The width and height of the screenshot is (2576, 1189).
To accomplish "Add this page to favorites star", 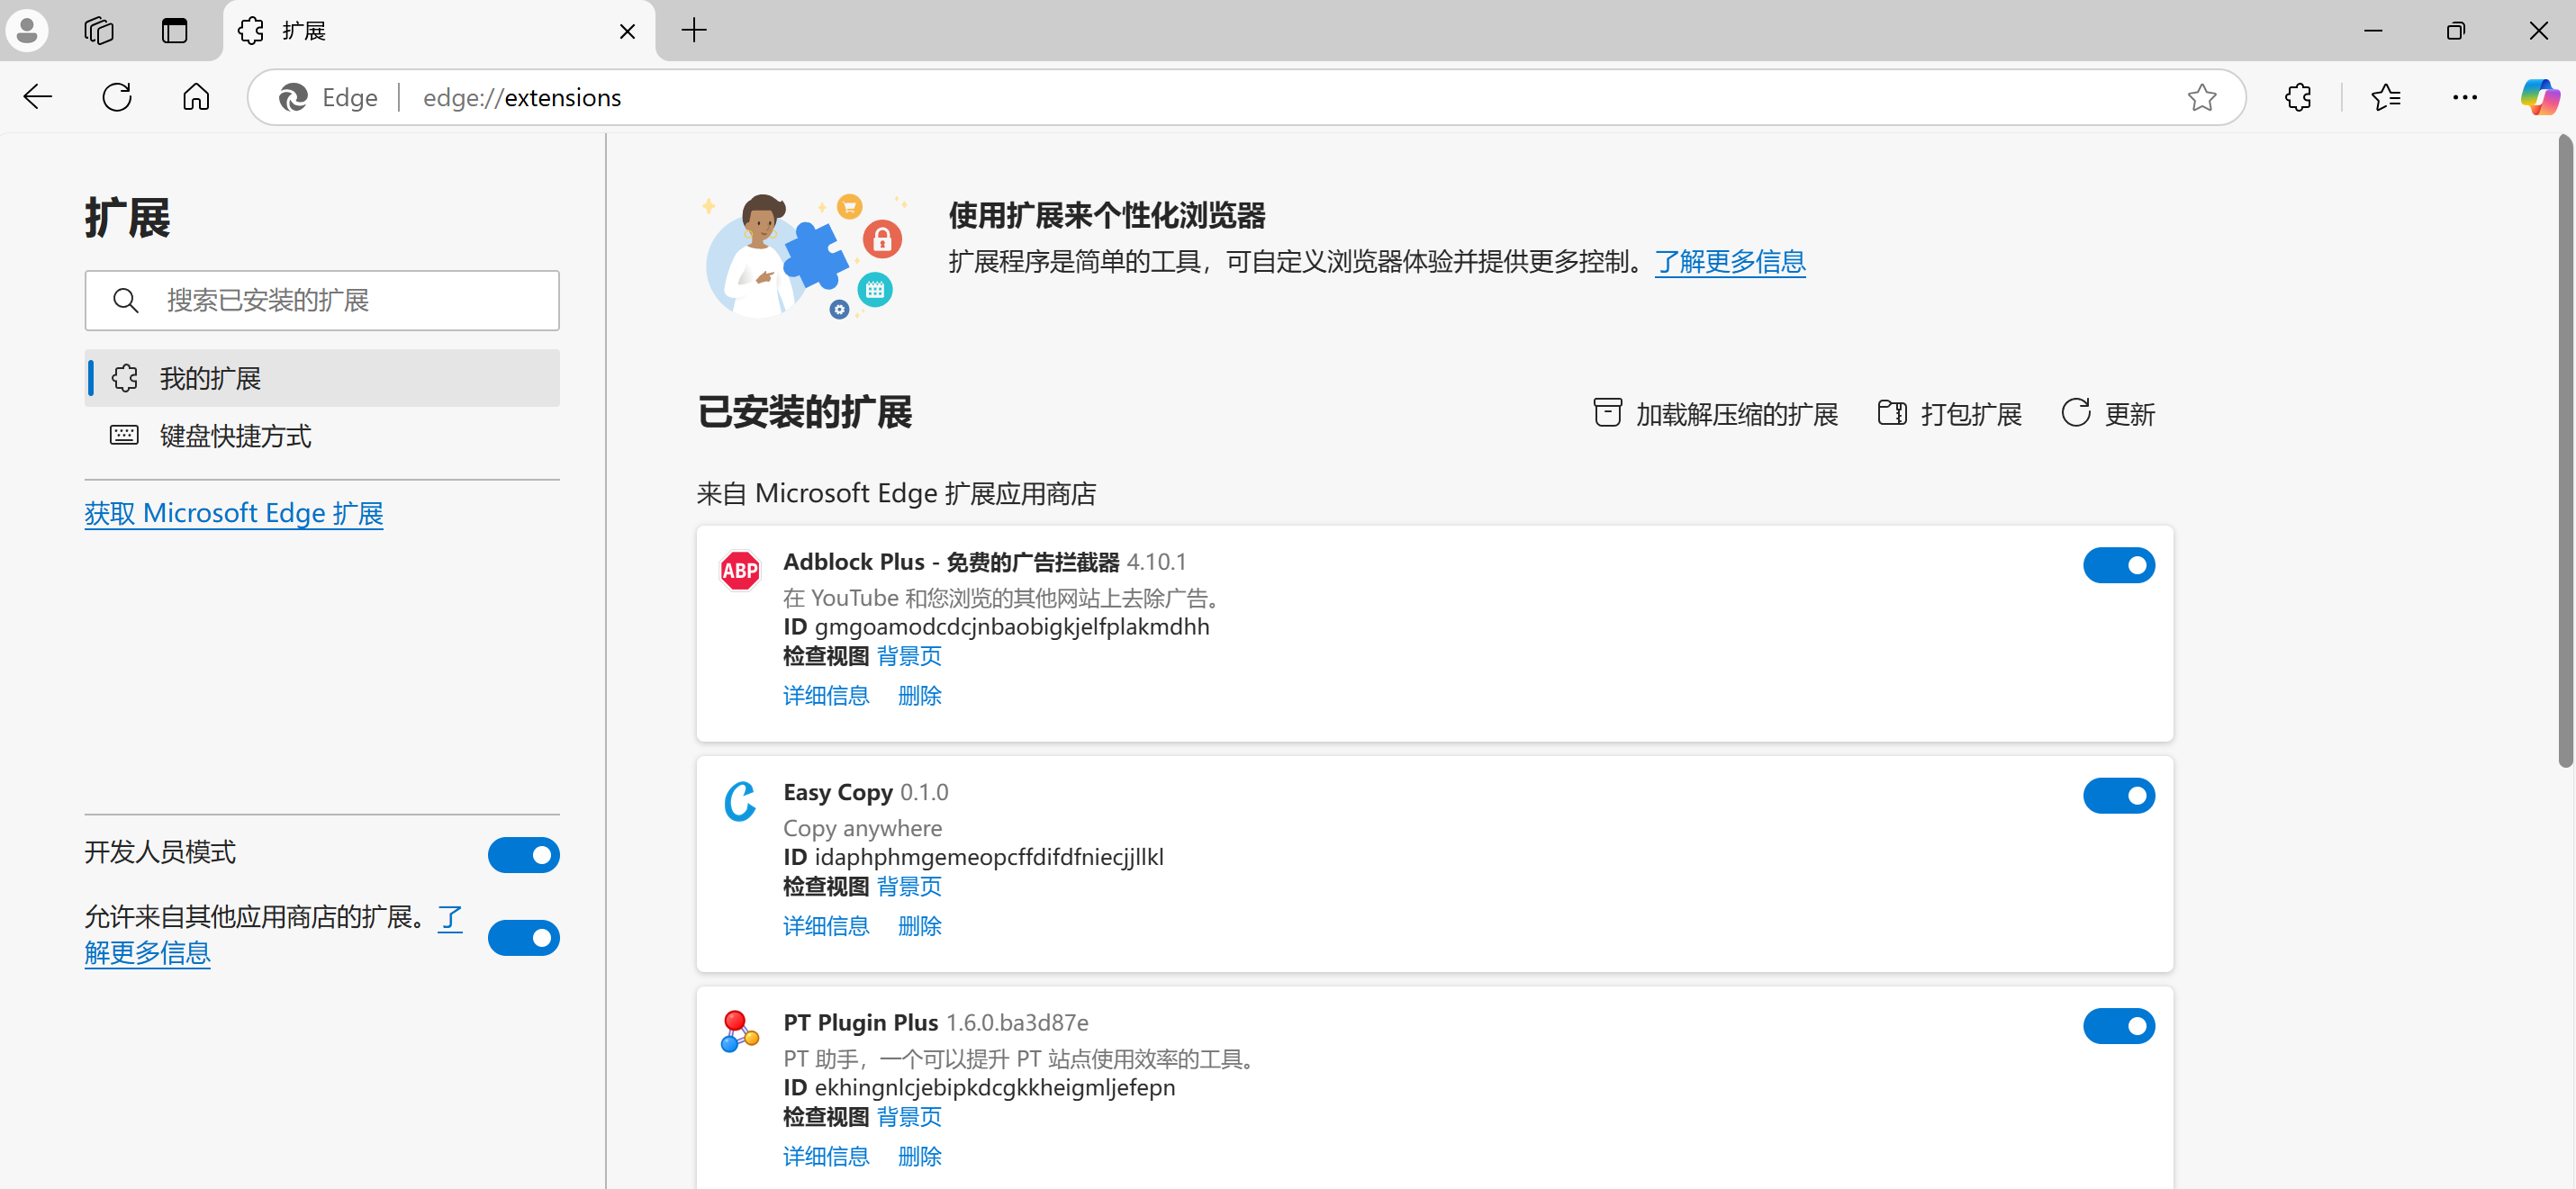I will tap(2201, 97).
